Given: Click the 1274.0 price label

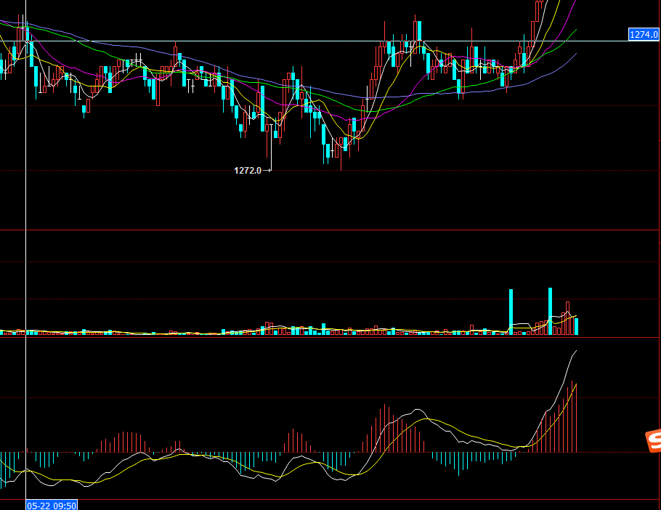Looking at the screenshot, I should pos(644,34).
